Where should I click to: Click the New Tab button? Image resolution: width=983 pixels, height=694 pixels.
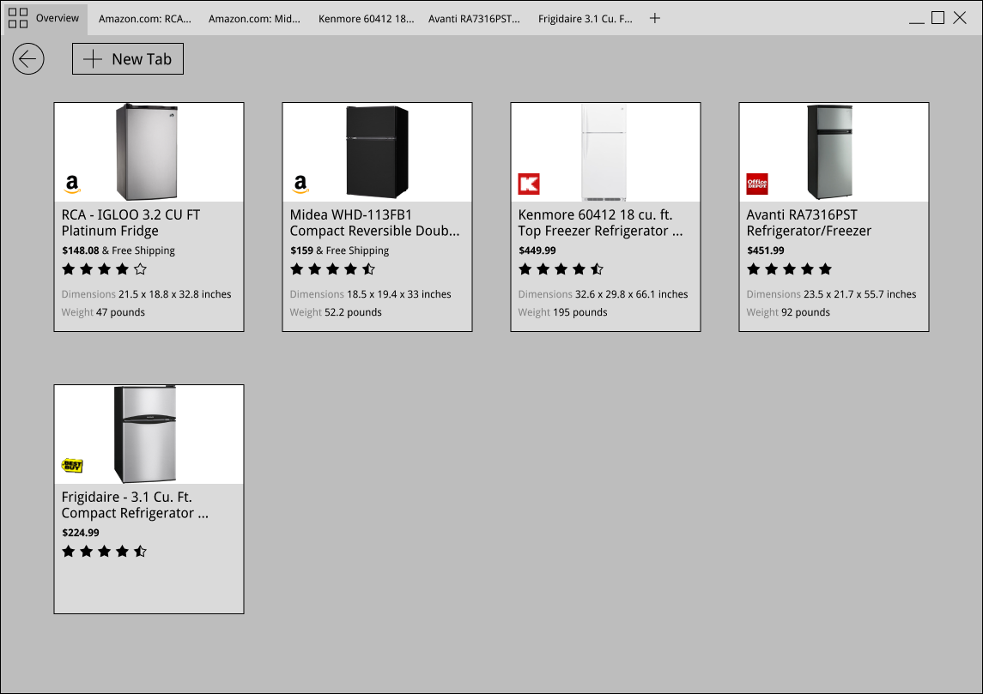(128, 59)
